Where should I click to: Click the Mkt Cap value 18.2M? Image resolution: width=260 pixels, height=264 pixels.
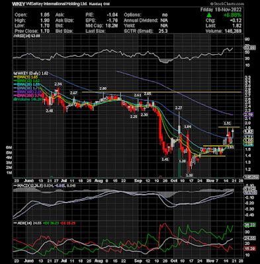pyautogui.click(x=111, y=26)
